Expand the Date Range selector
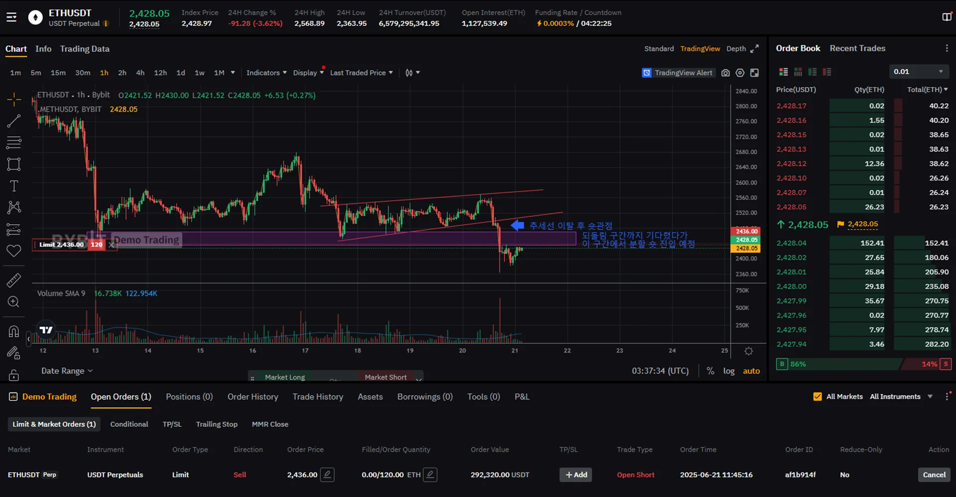The image size is (956, 497). click(x=67, y=371)
